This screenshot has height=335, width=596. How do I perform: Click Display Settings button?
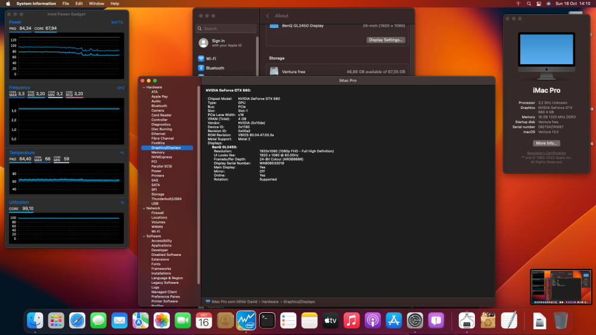tap(386, 40)
